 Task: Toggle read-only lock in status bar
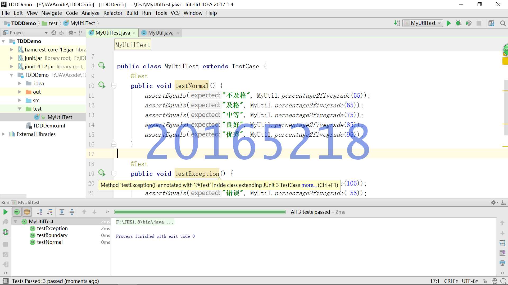(485, 281)
